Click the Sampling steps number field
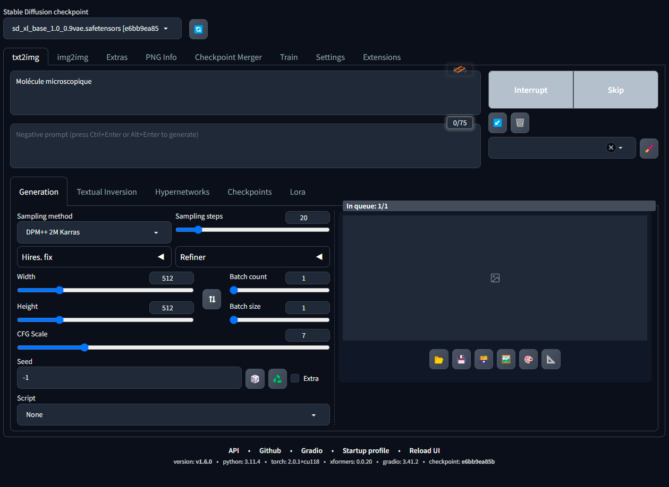This screenshot has height=487, width=669. [307, 218]
